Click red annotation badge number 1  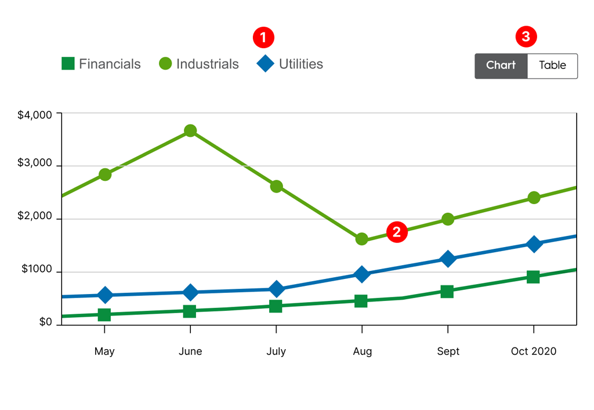point(263,38)
